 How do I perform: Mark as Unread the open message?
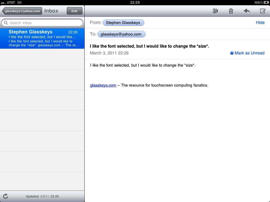[x=249, y=53]
